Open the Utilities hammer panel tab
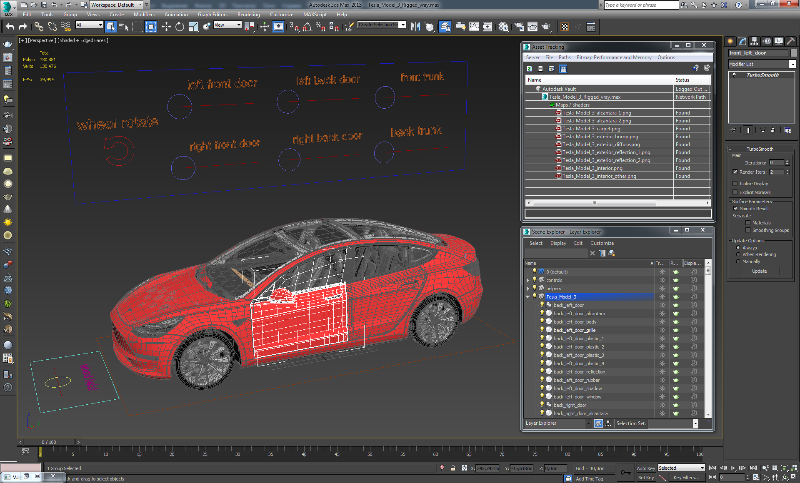The width and height of the screenshot is (800, 483). 790,41
